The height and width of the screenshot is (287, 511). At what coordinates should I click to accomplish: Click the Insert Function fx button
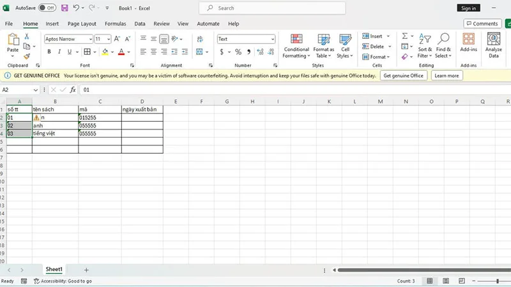click(x=73, y=90)
